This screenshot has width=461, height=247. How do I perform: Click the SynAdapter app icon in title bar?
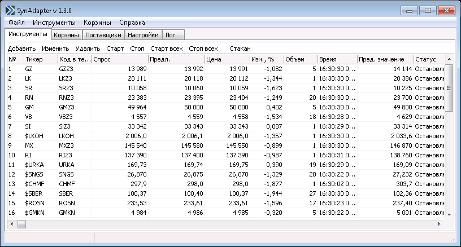[10, 11]
